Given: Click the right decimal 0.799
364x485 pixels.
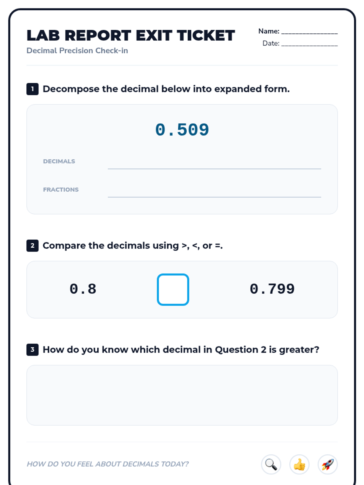Looking at the screenshot, I should [x=272, y=289].
